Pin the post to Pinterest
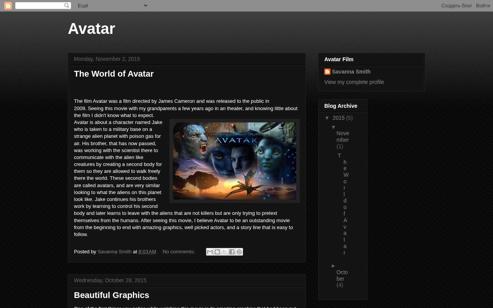Viewport: 493px width, 308px height. tap(239, 252)
